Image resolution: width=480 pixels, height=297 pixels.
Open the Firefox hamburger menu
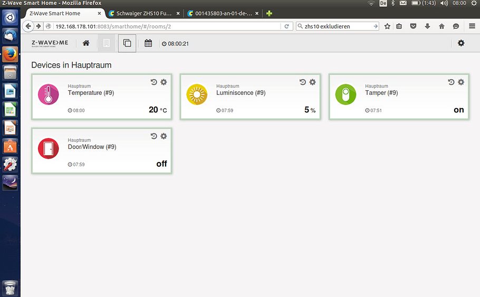point(472,26)
